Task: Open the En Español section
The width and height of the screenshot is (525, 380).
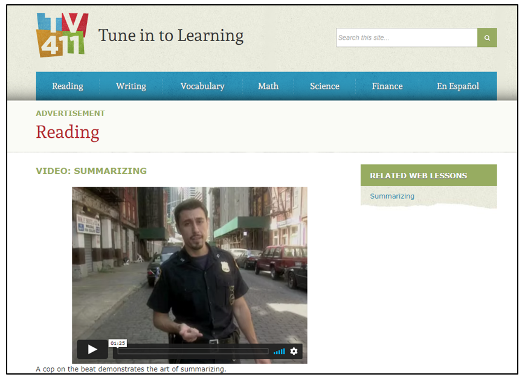Action: coord(457,86)
